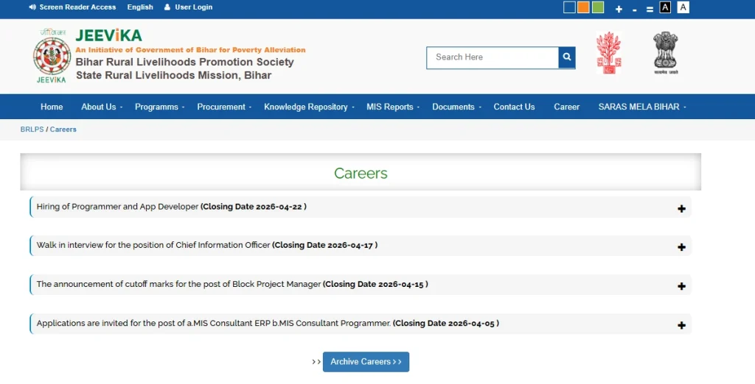Expand Chief Information Officer walk-in interview item
The width and height of the screenshot is (755, 384).
681,247
